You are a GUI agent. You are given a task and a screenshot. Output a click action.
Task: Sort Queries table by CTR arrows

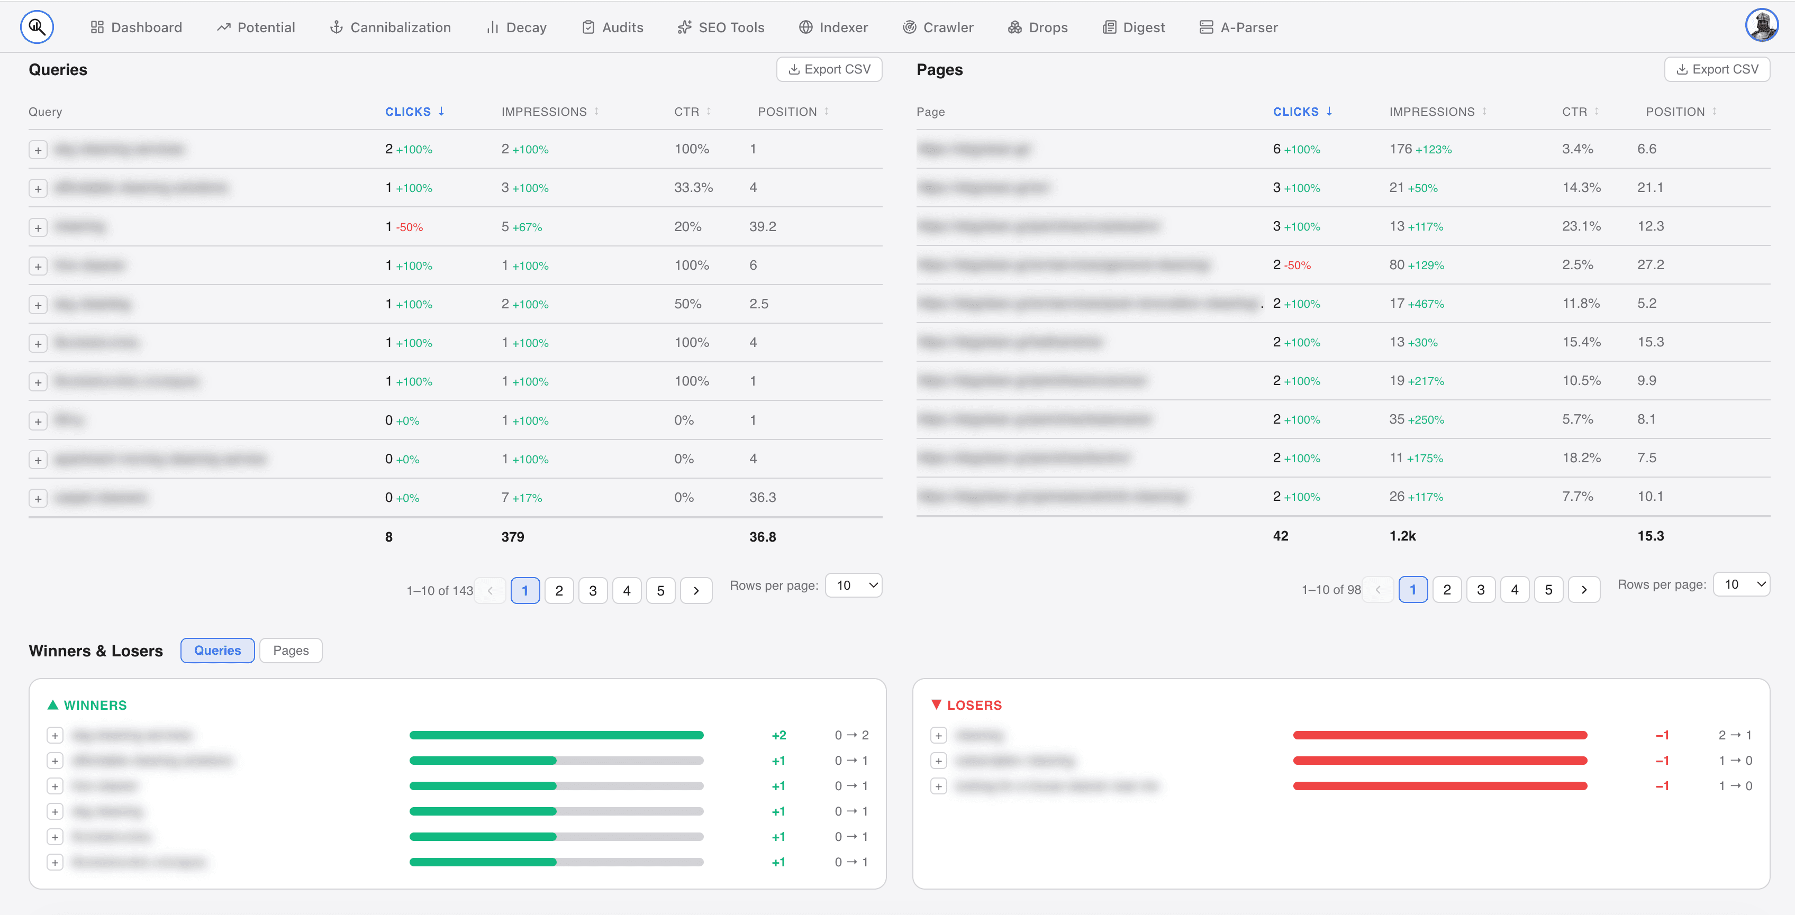[x=709, y=112]
